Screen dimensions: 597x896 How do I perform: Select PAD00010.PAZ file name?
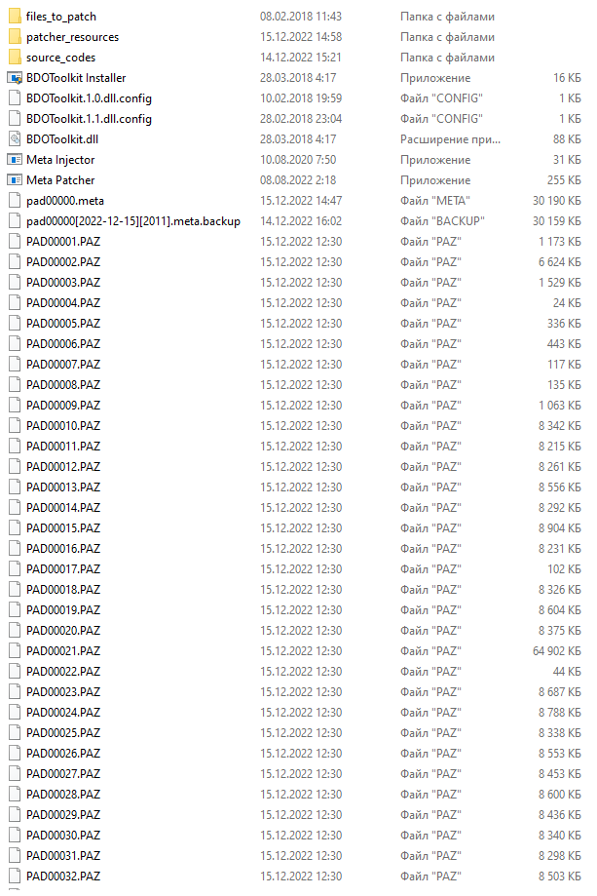pyautogui.click(x=62, y=426)
